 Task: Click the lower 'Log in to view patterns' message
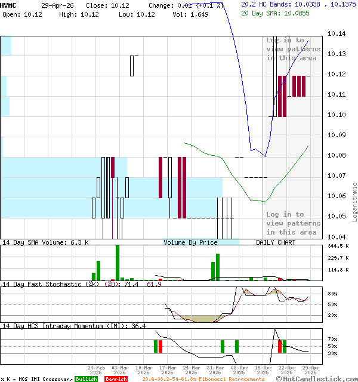click(293, 223)
